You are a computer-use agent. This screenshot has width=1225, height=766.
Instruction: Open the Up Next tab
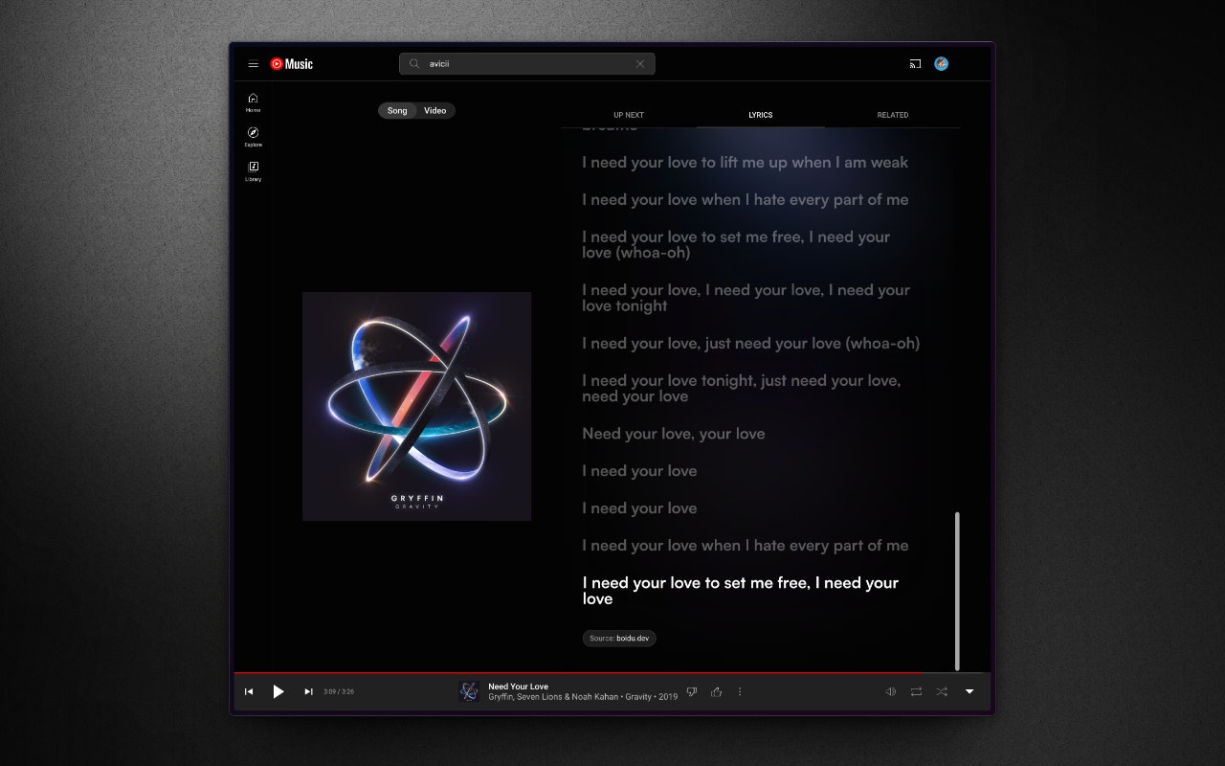629,115
